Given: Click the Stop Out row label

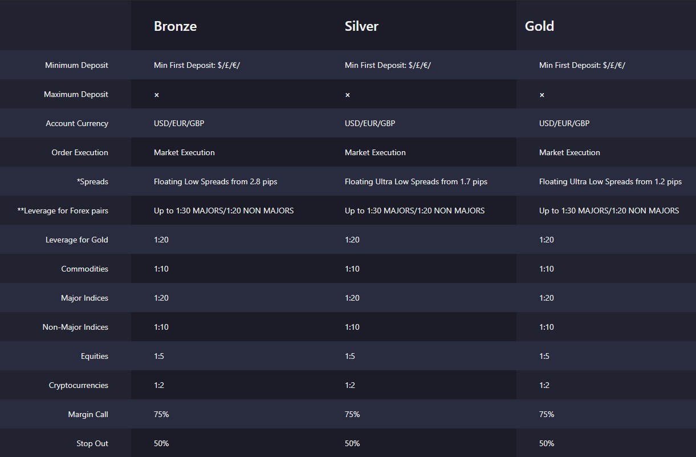Looking at the screenshot, I should point(92,444).
